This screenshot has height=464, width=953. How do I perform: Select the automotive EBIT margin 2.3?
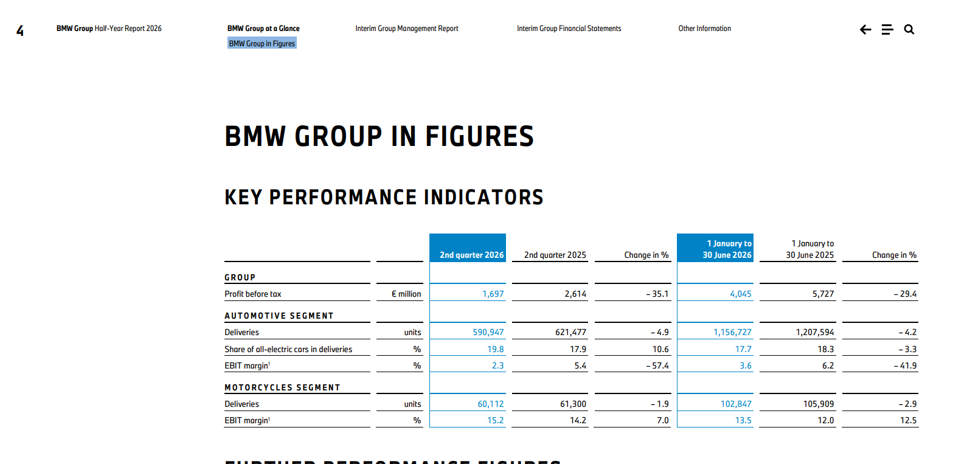tap(498, 366)
